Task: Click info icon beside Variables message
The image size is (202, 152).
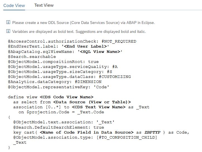Action: click(x=8, y=31)
